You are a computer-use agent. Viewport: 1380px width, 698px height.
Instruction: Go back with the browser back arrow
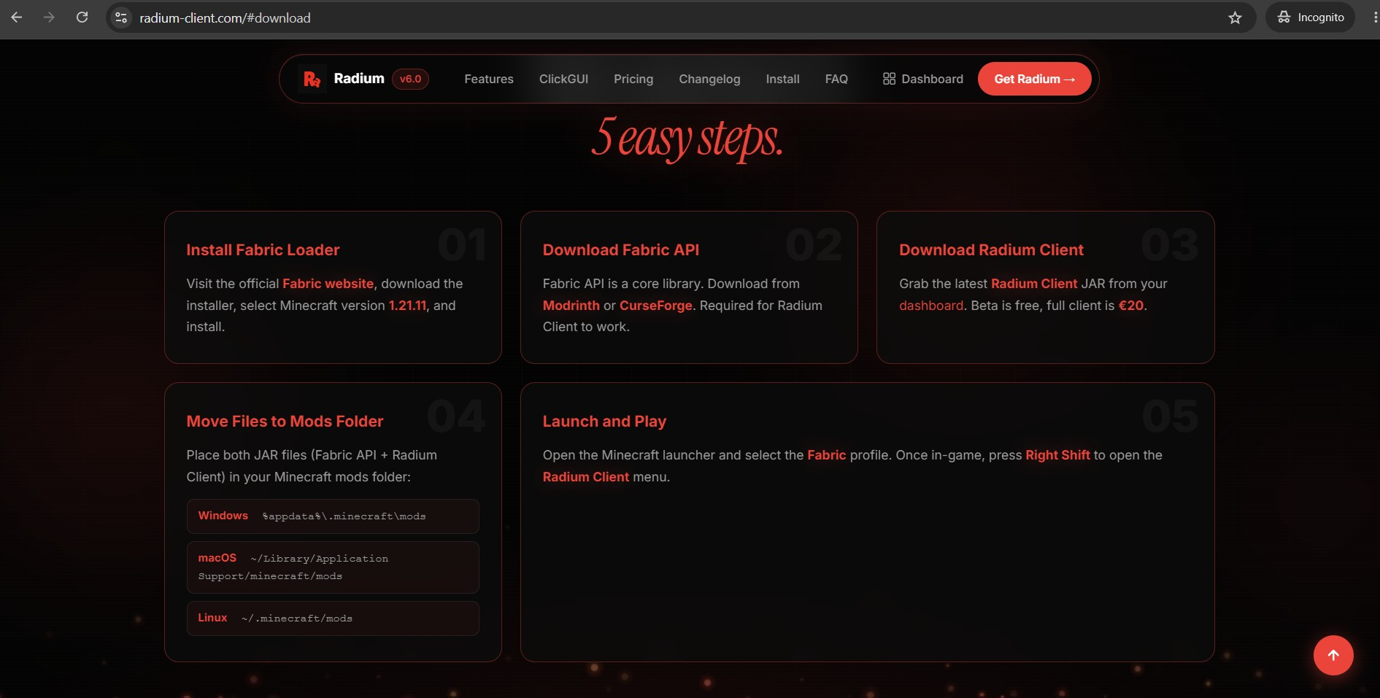coord(17,18)
